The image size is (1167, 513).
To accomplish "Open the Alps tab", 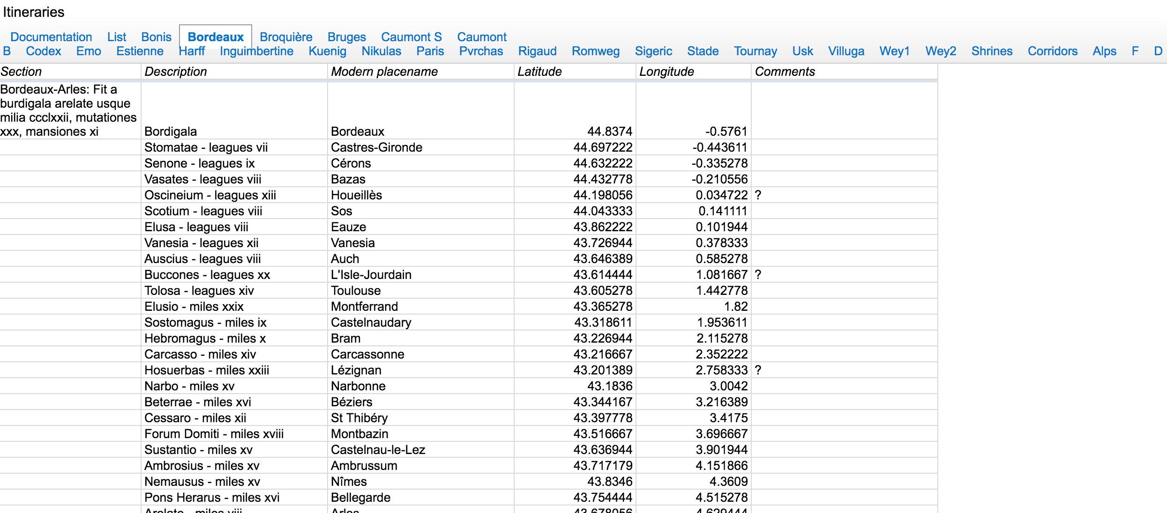I will click(1104, 51).
